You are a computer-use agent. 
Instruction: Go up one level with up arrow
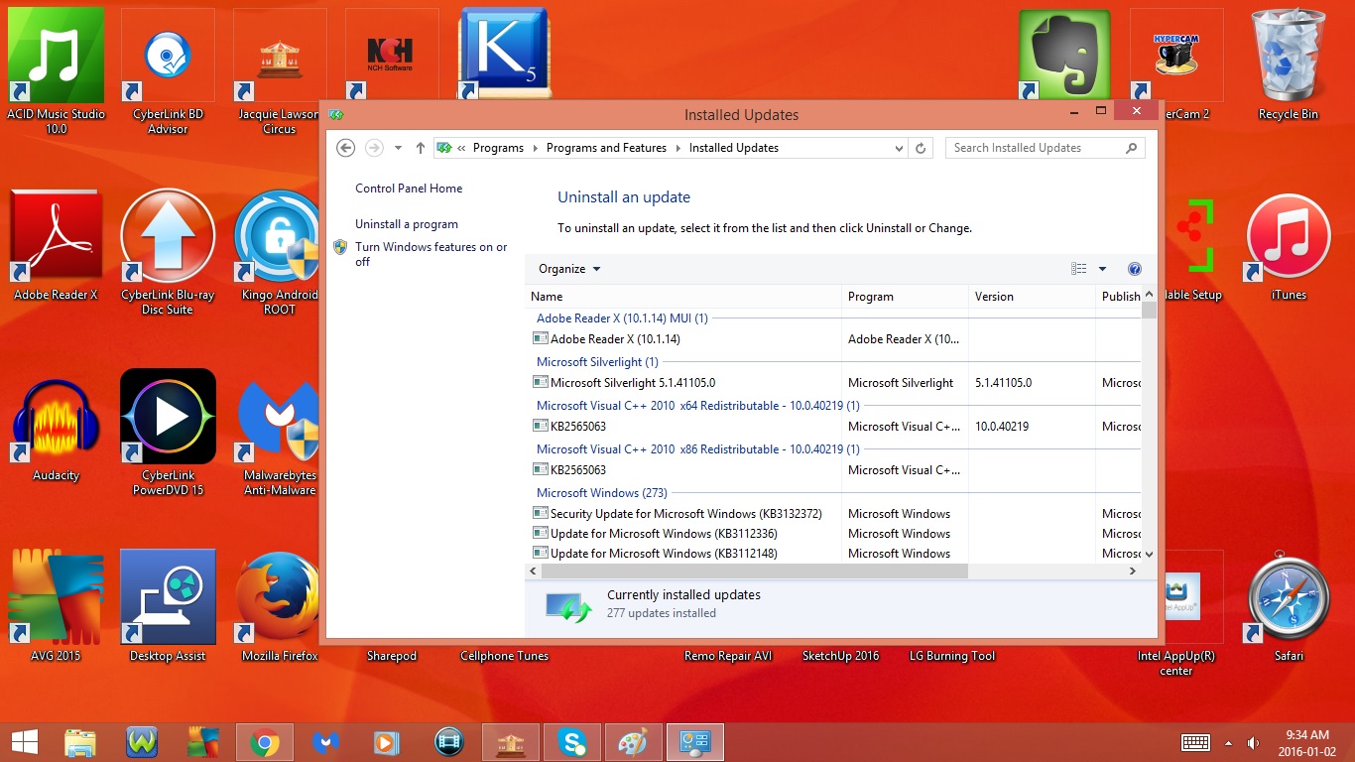[x=421, y=148]
